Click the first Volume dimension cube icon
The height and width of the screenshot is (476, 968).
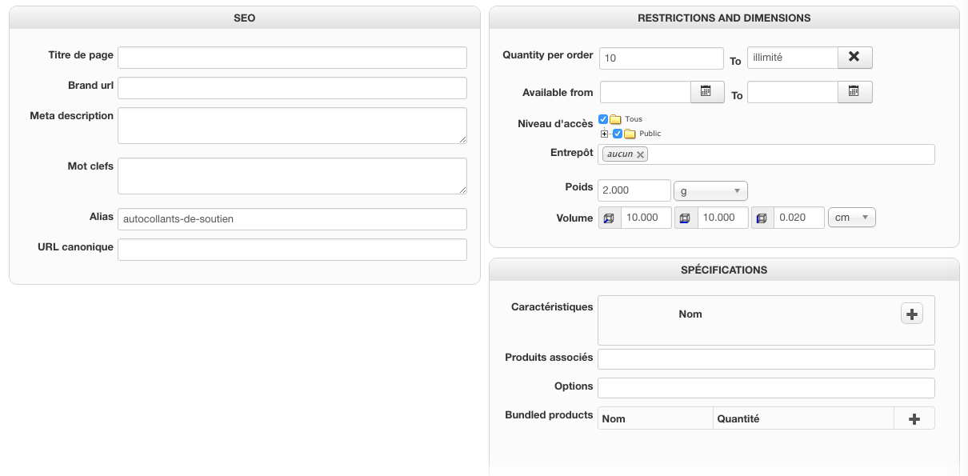608,218
